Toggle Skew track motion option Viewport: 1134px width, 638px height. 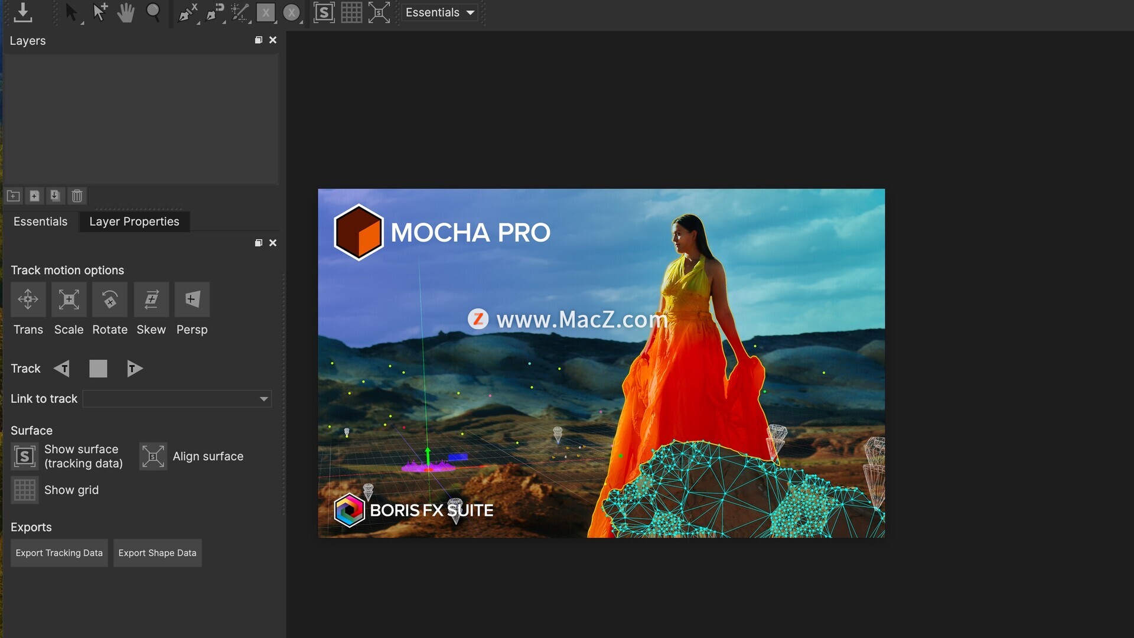click(x=151, y=300)
